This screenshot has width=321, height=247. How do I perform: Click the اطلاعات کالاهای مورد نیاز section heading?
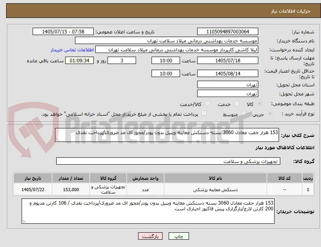[x=285, y=148]
